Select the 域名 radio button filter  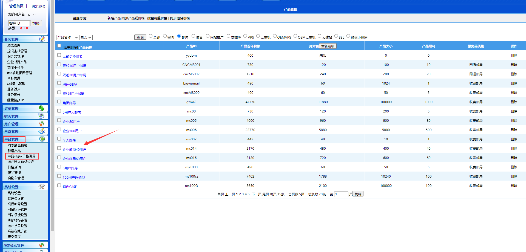pyautogui.click(x=194, y=36)
